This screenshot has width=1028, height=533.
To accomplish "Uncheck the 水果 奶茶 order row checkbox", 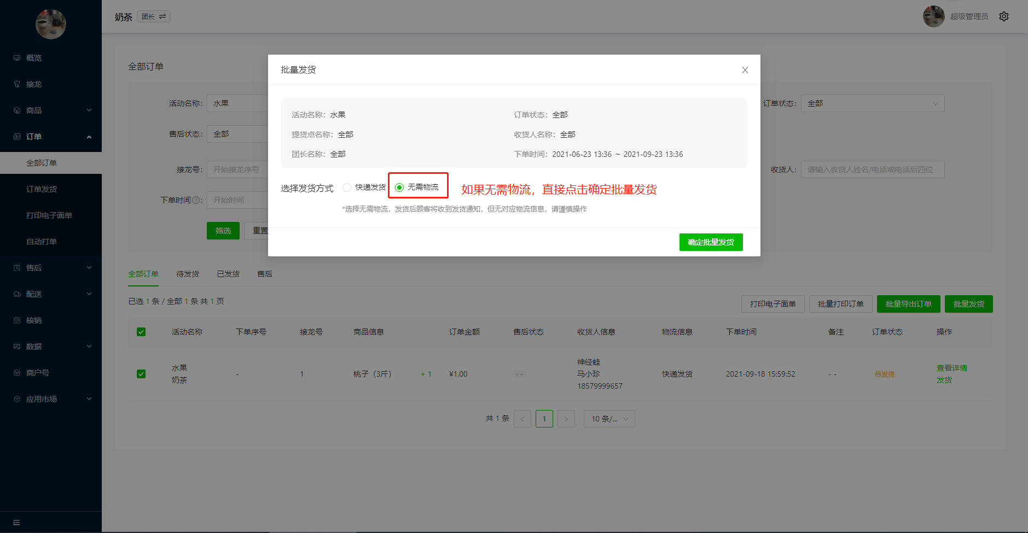I will click(141, 374).
